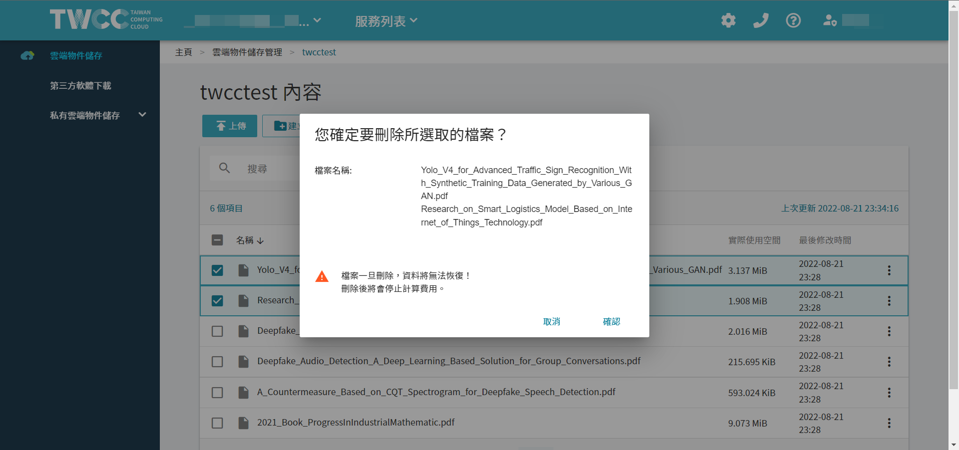The image size is (959, 450).
Task: Click the search magnifier icon
Action: [224, 168]
